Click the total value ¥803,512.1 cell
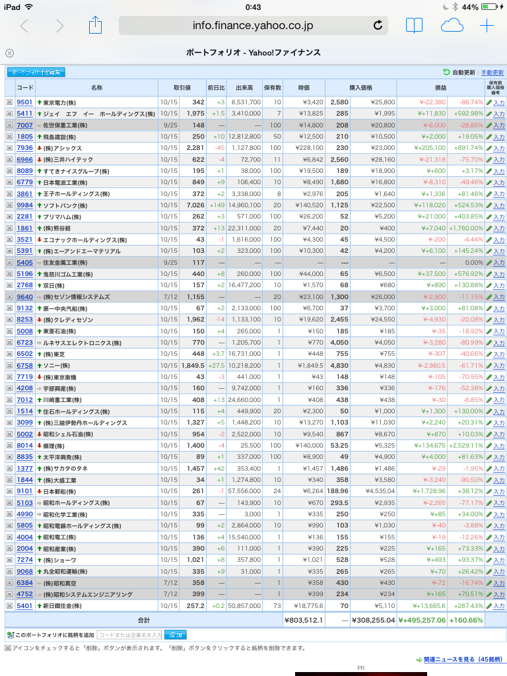Image resolution: width=507 pixels, height=676 pixels. coord(304,620)
